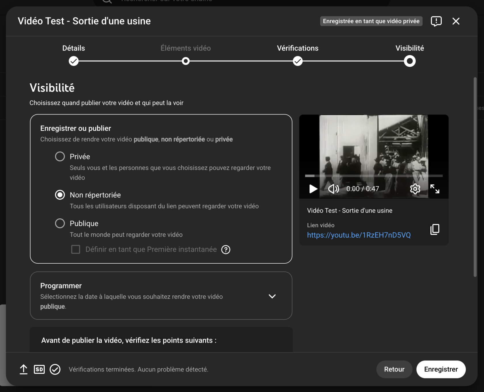Jump to Éléments vidéo step
Screen dimensions: 484x392
pos(186,61)
